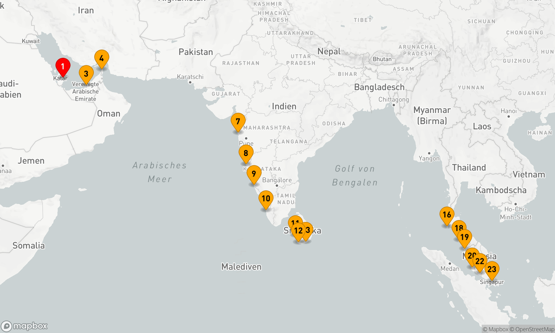Open the © Mapbox attribution link
The image size is (555, 333).
pyautogui.click(x=495, y=329)
